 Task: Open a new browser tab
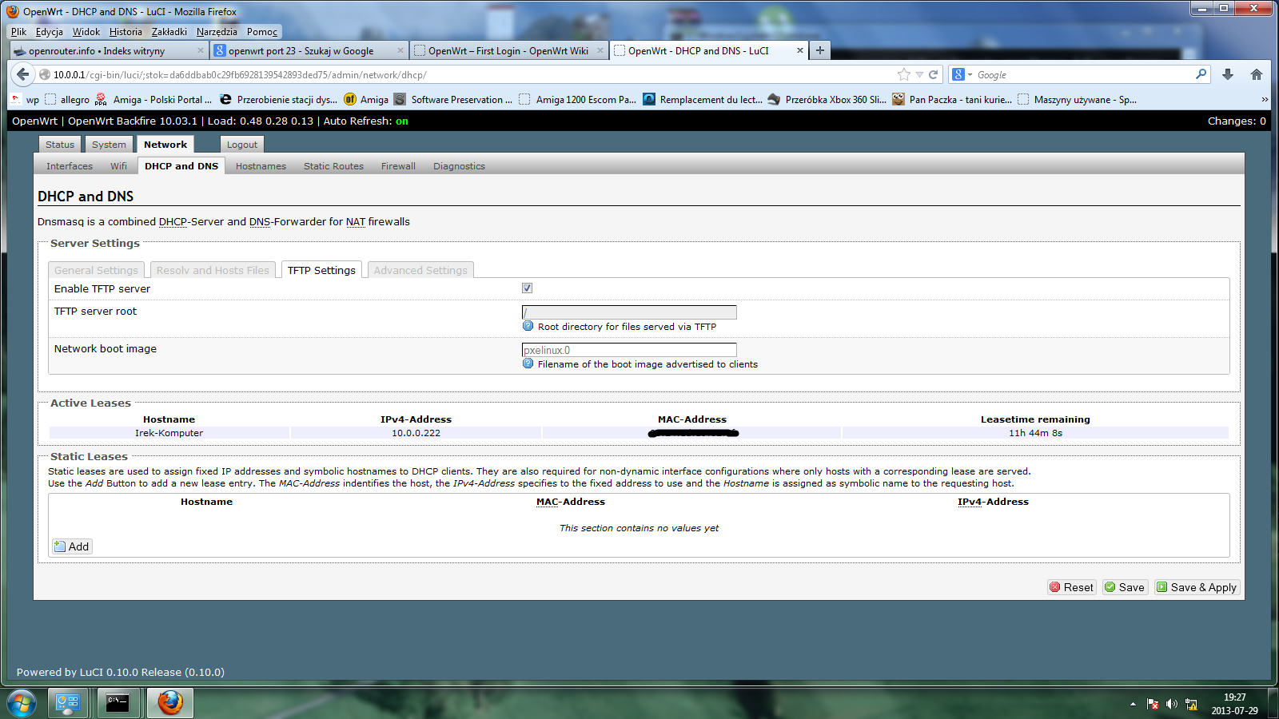[820, 50]
